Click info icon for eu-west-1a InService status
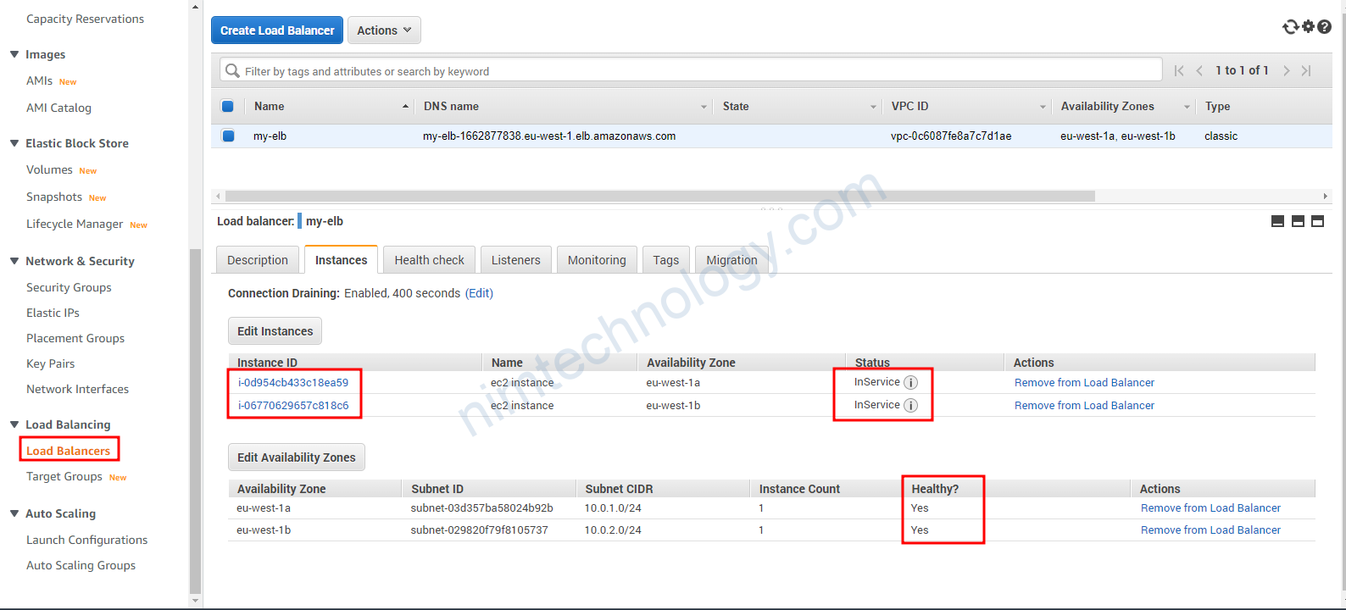The height and width of the screenshot is (610, 1346). click(910, 382)
